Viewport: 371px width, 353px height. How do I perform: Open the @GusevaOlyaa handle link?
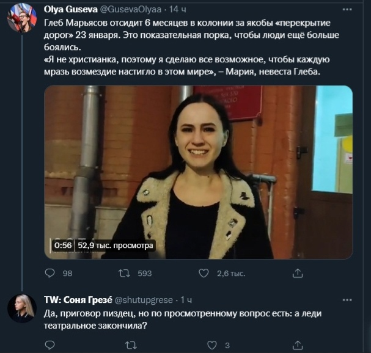[x=131, y=10]
